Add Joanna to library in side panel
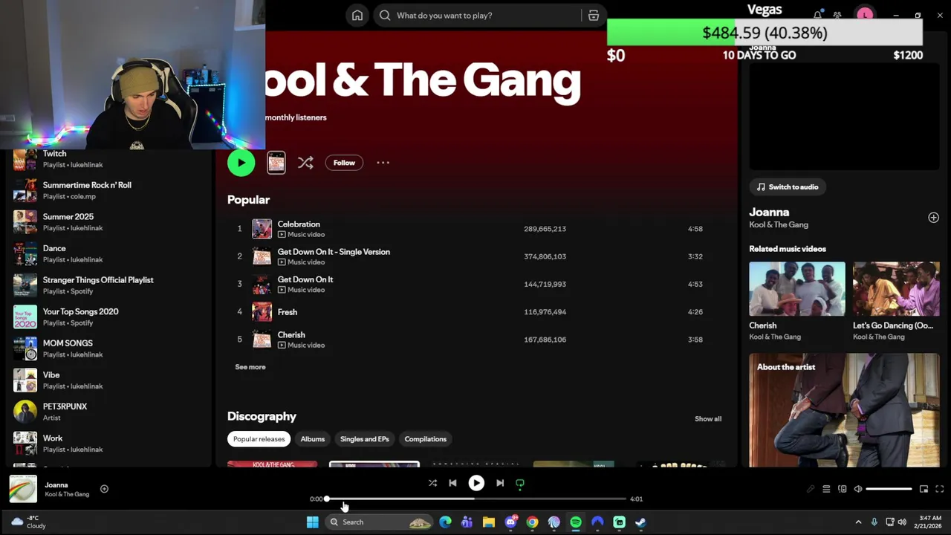The height and width of the screenshot is (535, 951). click(933, 217)
